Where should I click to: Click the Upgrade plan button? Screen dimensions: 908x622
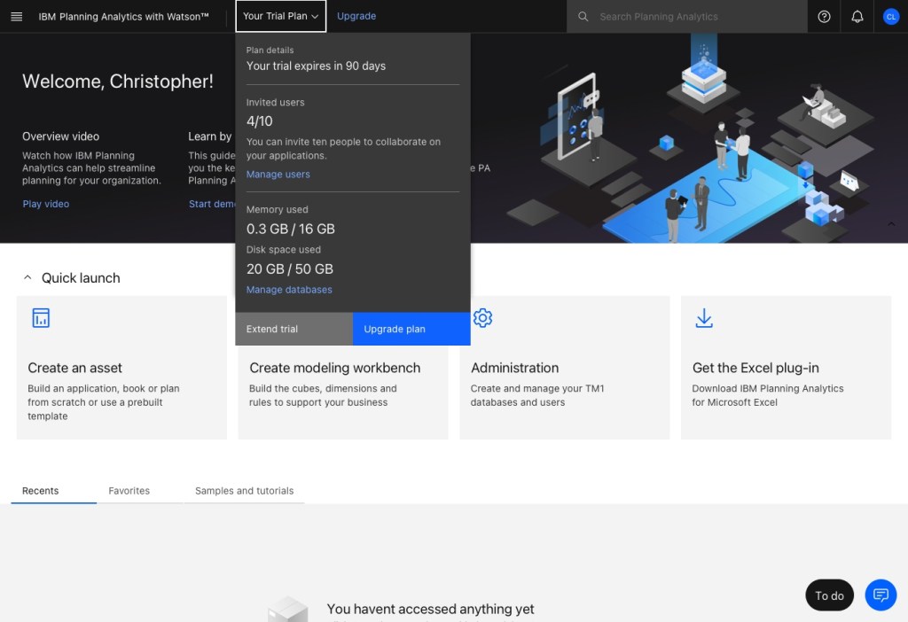411,329
